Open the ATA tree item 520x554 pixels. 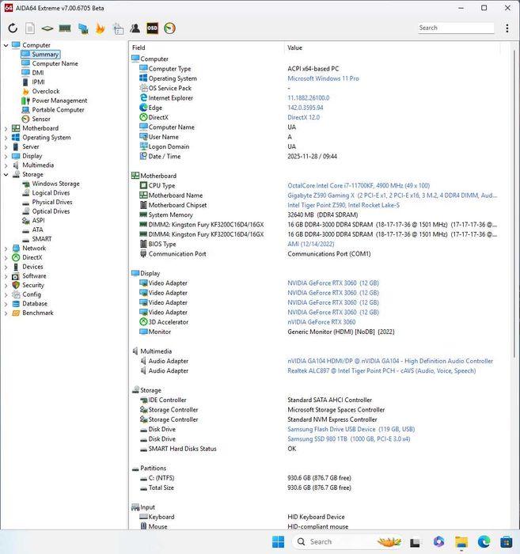(x=37, y=230)
